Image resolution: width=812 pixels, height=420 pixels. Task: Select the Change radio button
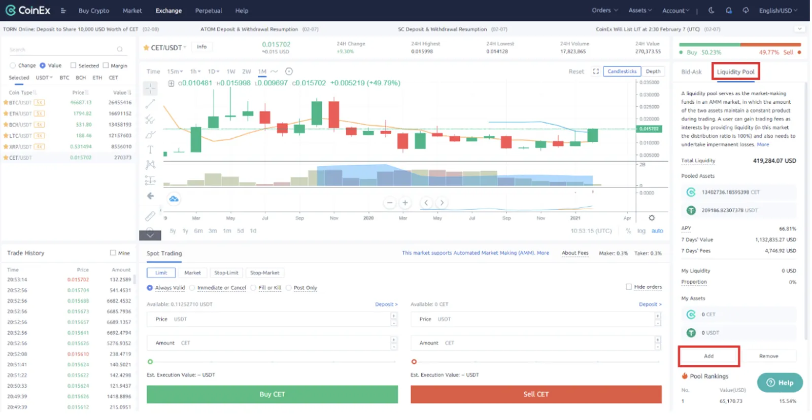pyautogui.click(x=13, y=65)
